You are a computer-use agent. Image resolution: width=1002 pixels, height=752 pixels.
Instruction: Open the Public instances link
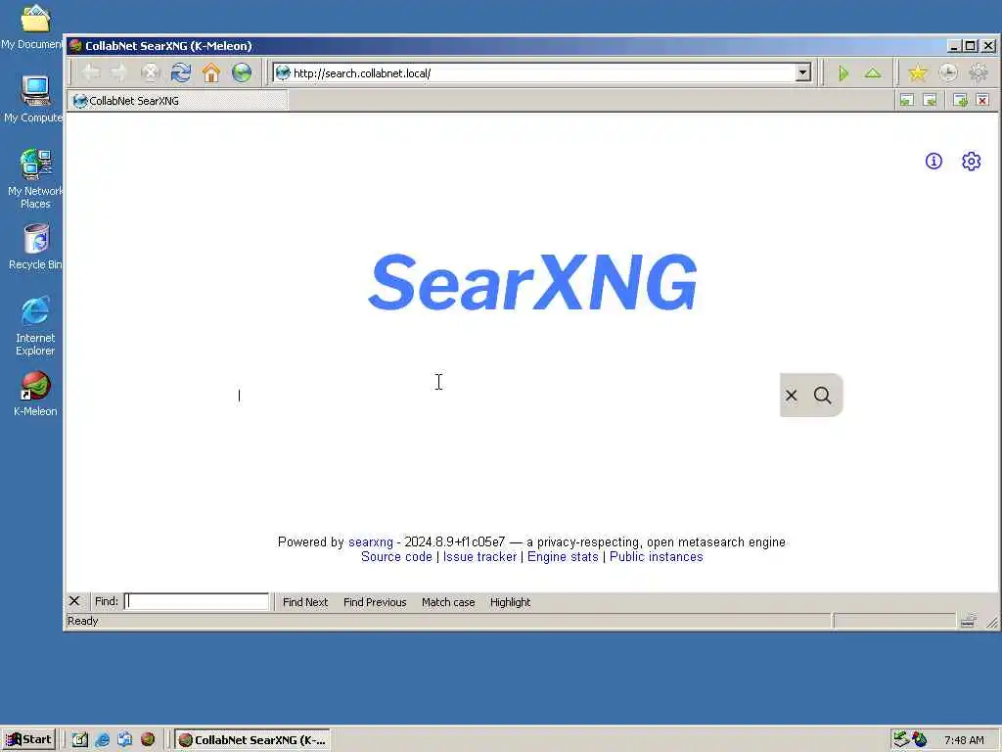657,557
